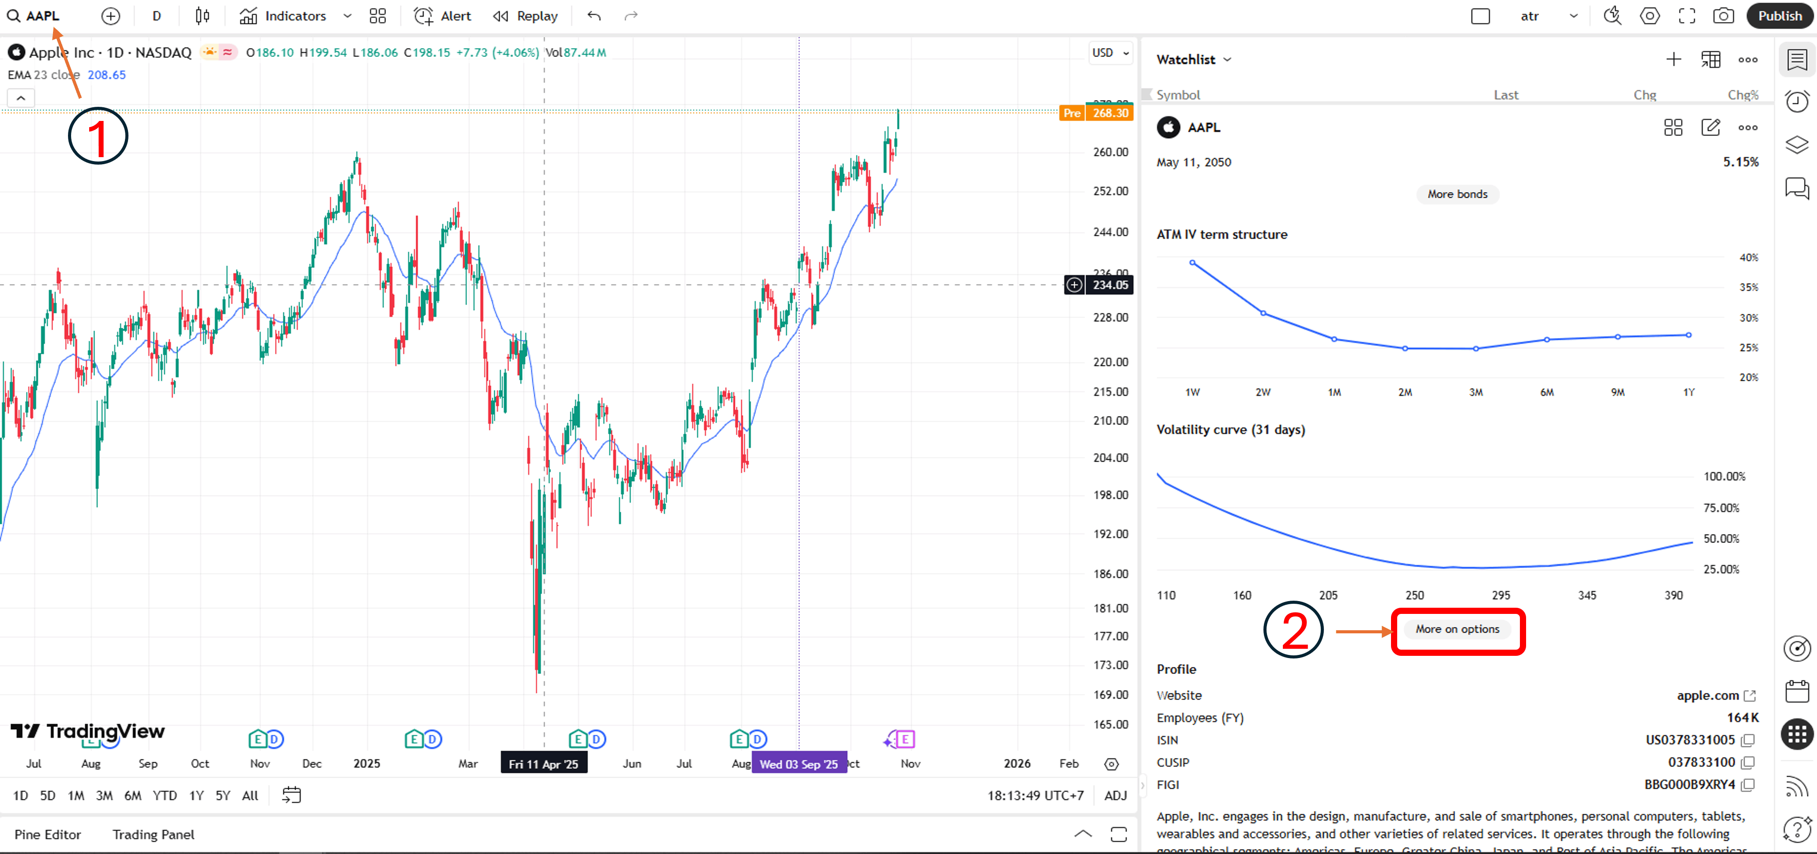Enter fullscreen mode icon

pos(1686,15)
